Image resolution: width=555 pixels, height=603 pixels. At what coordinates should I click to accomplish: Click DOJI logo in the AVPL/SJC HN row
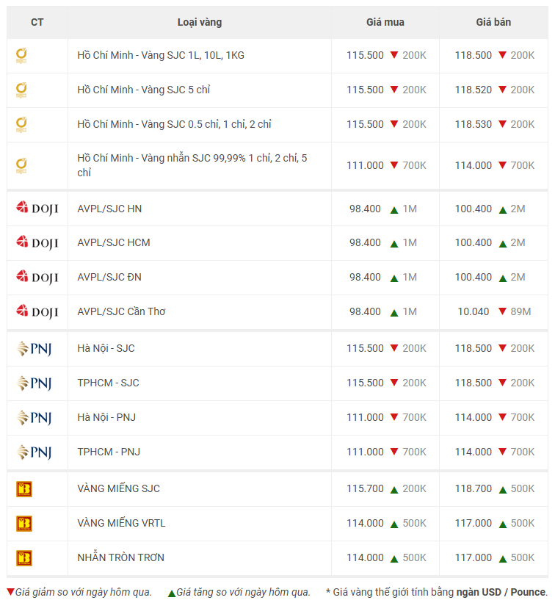tap(37, 209)
